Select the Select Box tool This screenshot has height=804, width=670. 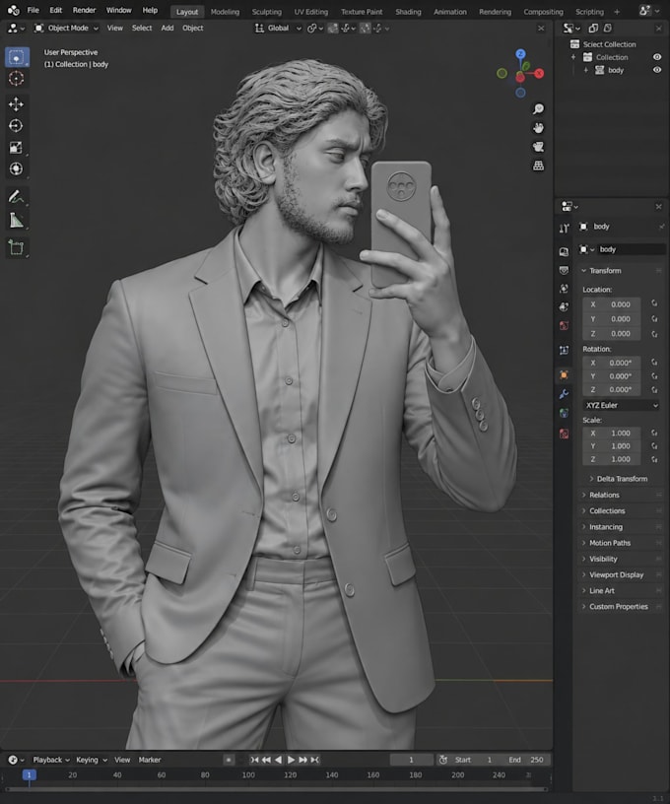point(17,57)
